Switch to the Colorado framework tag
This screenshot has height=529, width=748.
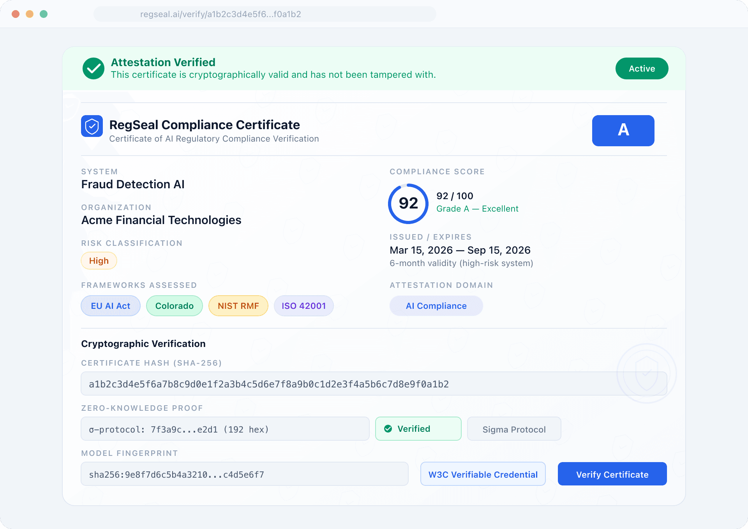(x=174, y=306)
